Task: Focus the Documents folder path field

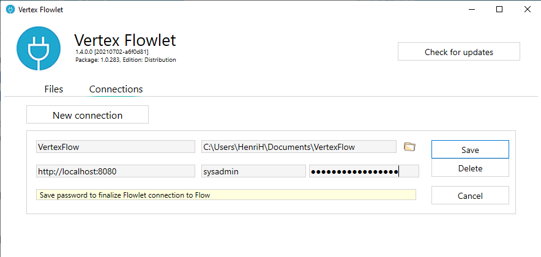Action: [x=299, y=147]
